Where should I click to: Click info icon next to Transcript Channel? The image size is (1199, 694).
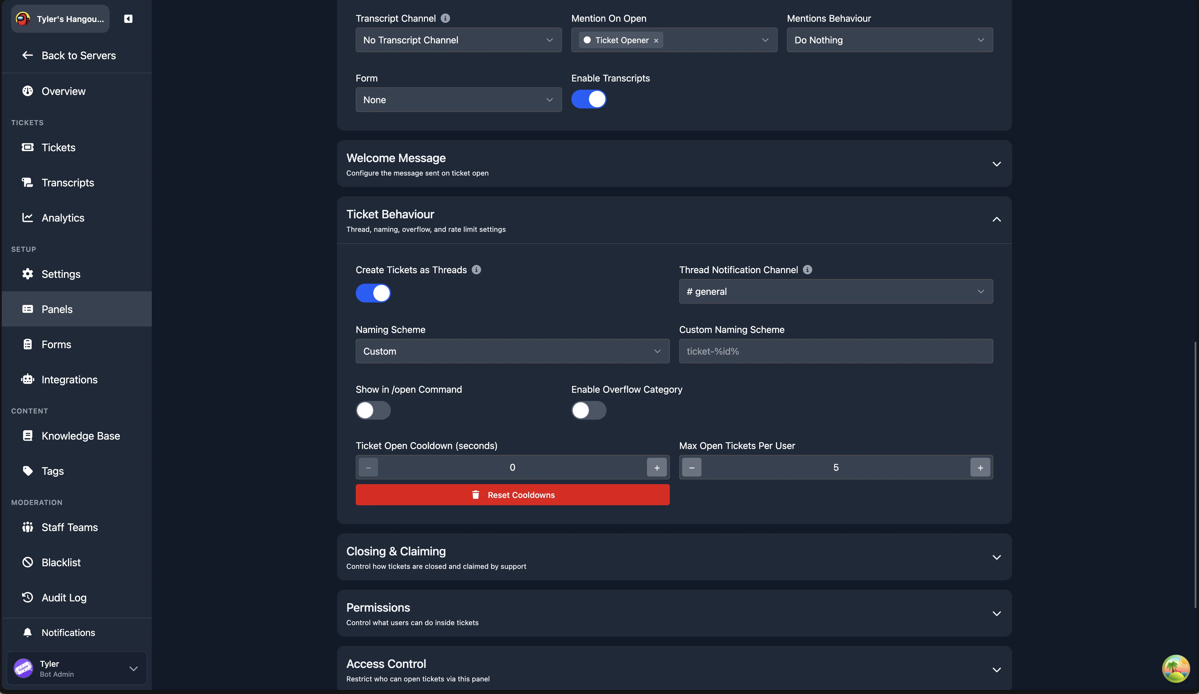[x=445, y=18]
